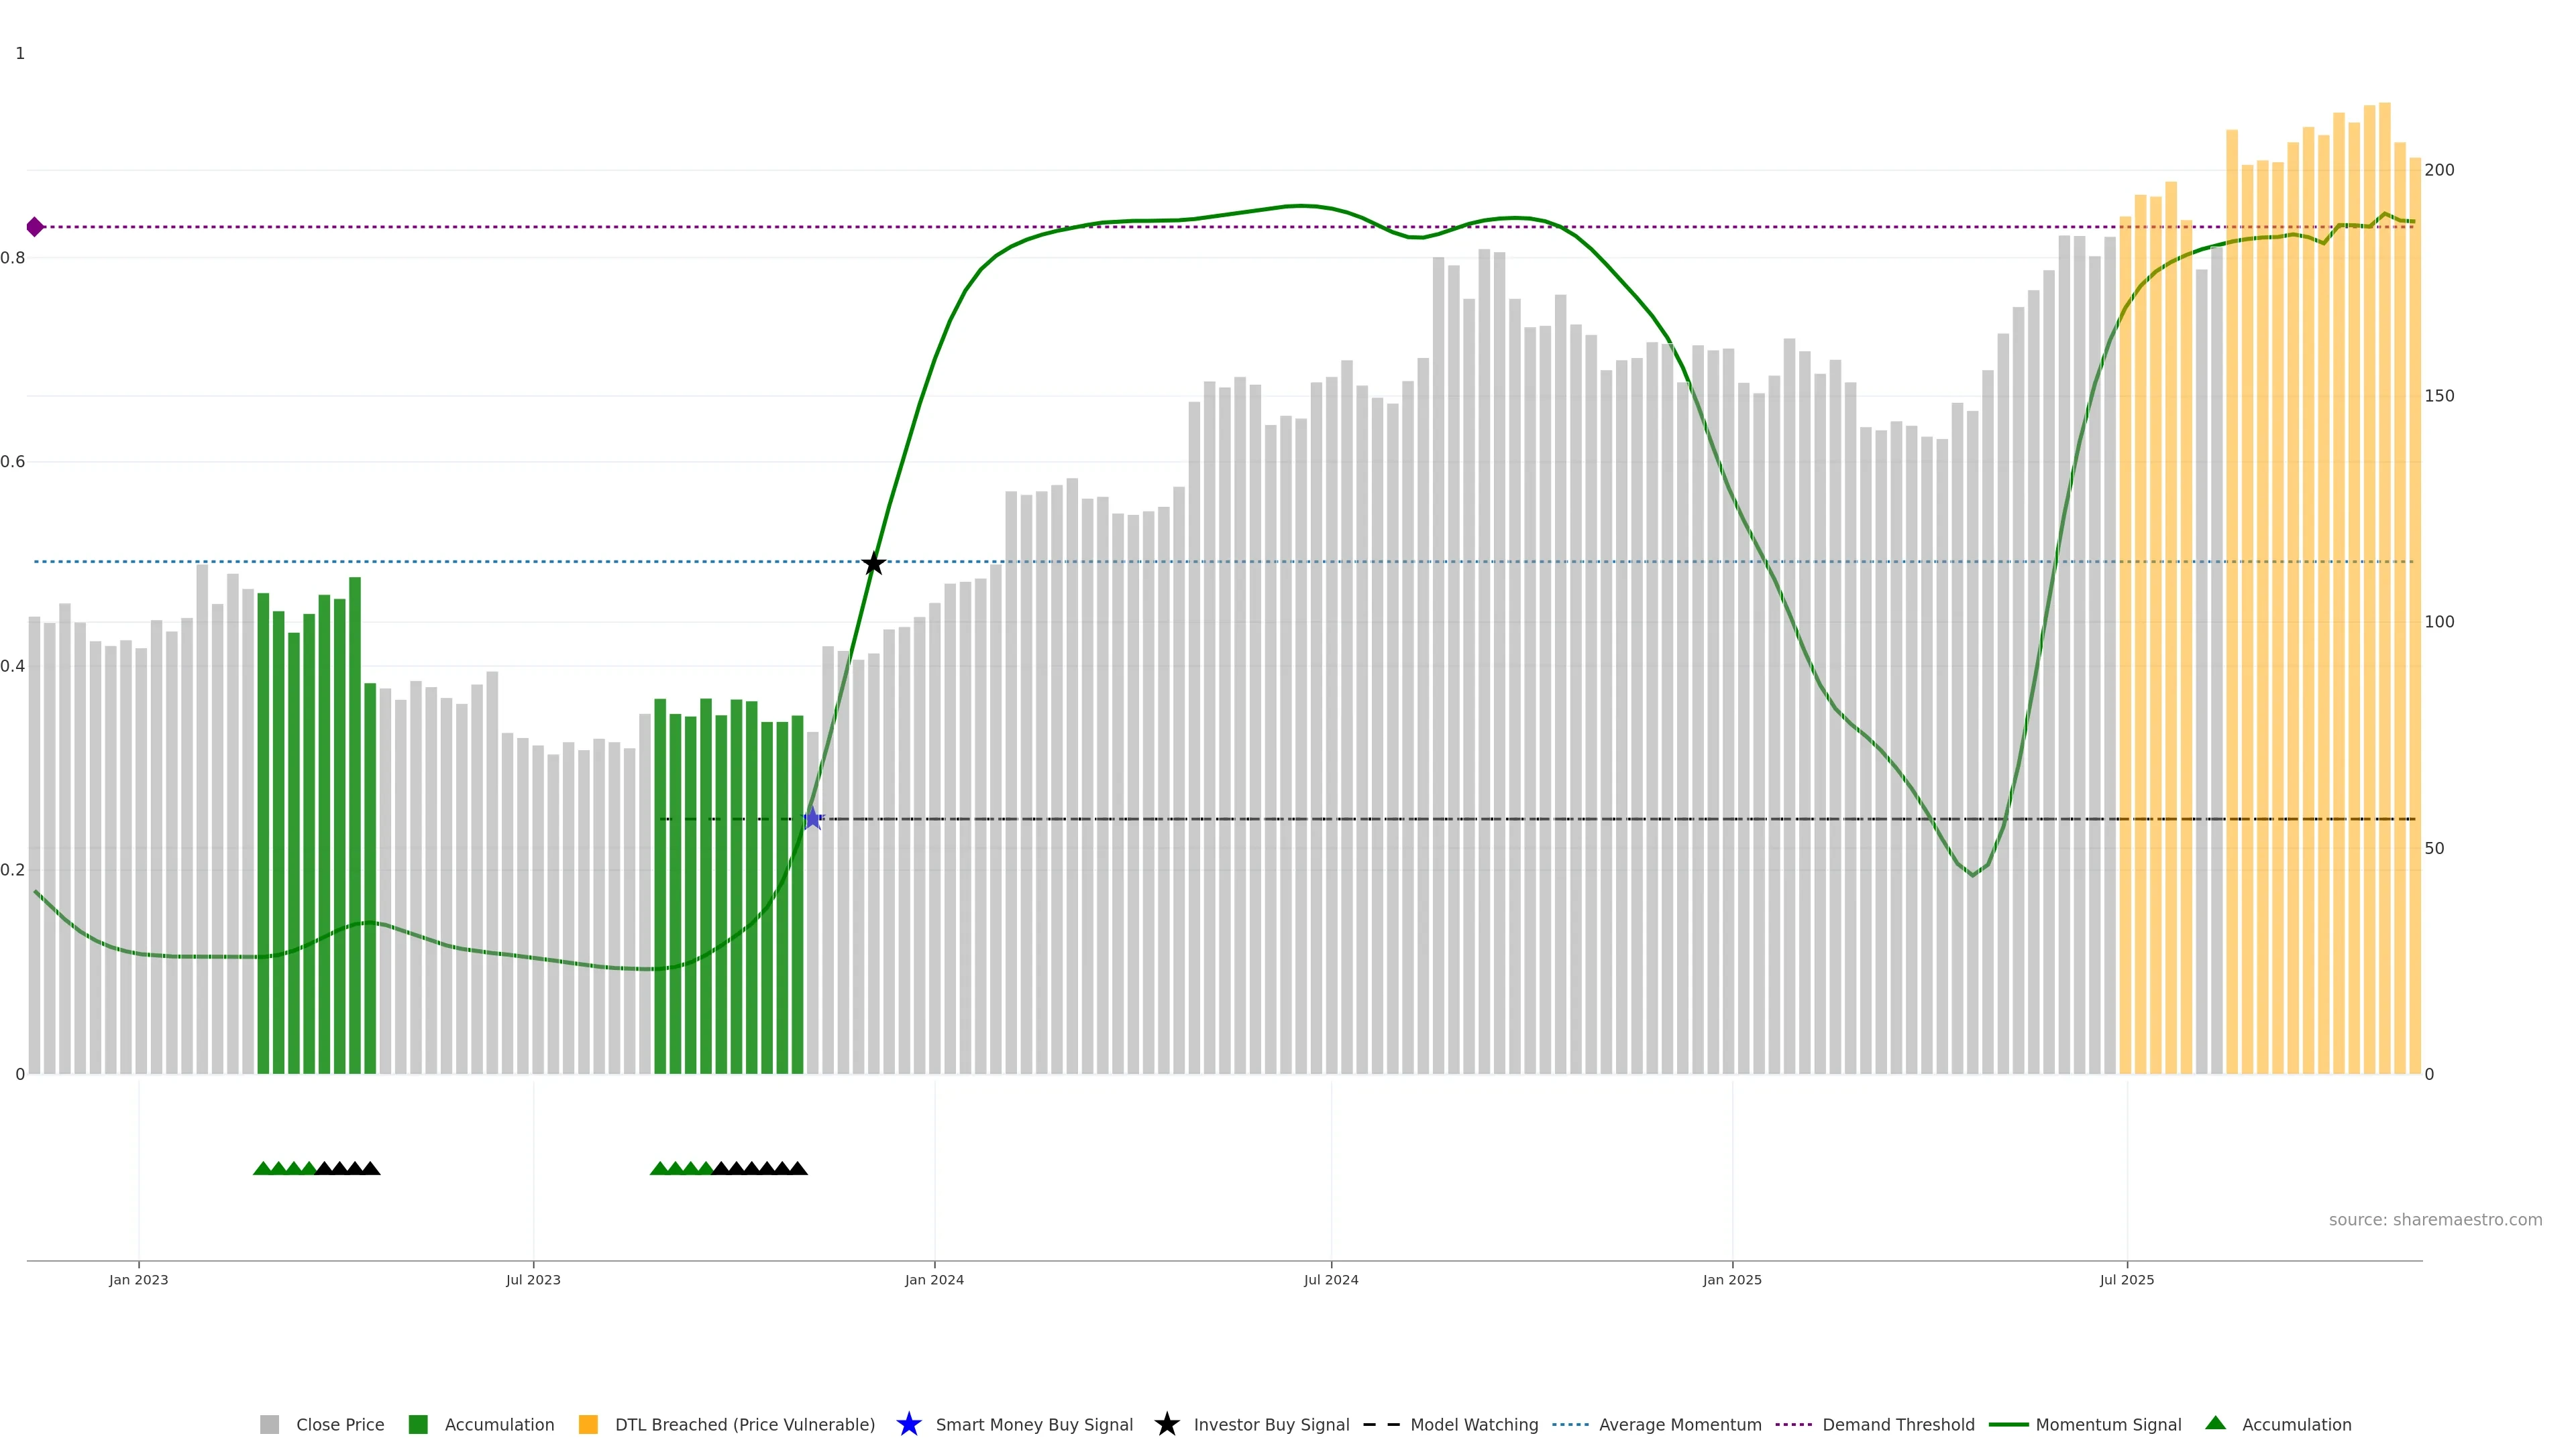This screenshot has height=1448, width=2576.
Task: Click the black star icon in legend
Action: click(1166, 1424)
